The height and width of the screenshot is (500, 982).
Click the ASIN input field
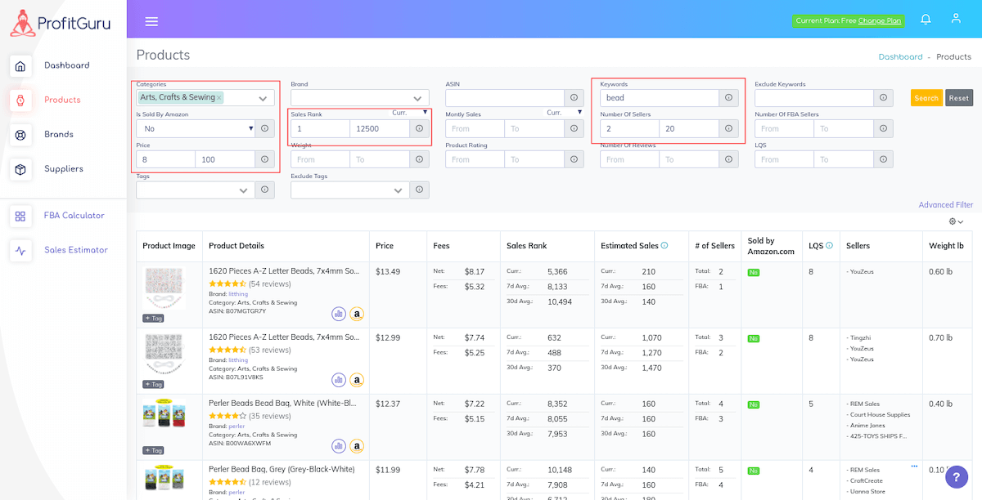tap(505, 98)
